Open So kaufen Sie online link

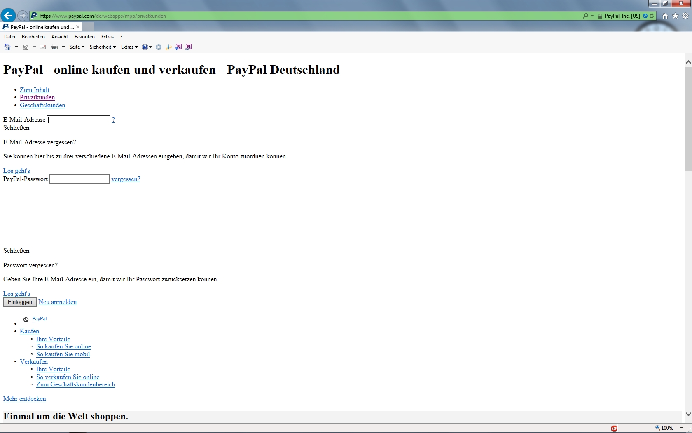tap(63, 346)
